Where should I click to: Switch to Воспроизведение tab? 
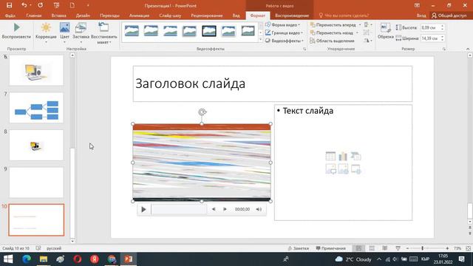coord(292,16)
